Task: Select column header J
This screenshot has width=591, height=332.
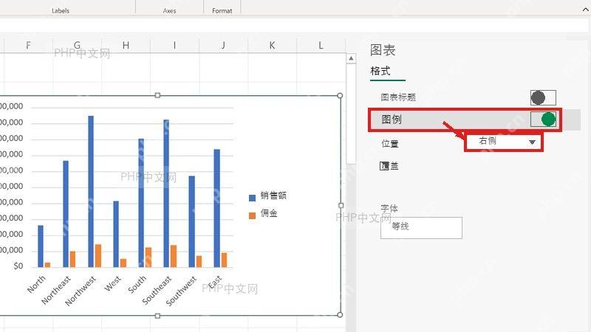Action: pos(223,46)
